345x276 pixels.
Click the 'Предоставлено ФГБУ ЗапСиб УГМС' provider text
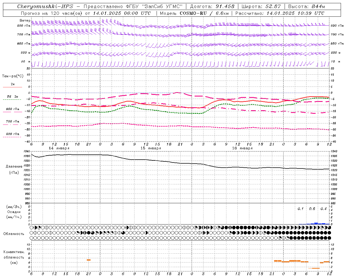(x=133, y=6)
